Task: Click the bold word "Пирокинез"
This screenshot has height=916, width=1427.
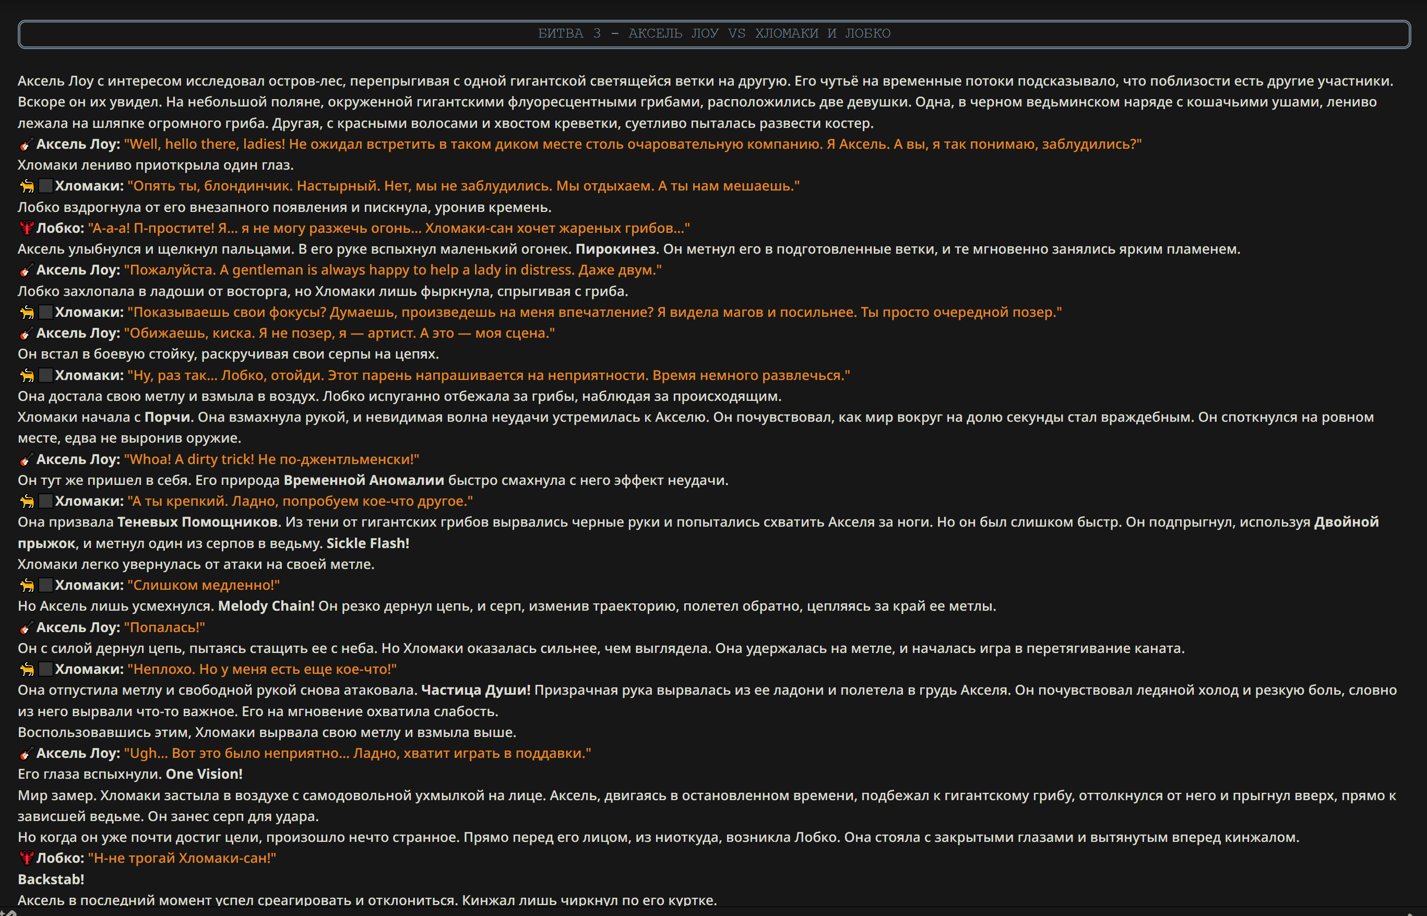Action: click(615, 249)
